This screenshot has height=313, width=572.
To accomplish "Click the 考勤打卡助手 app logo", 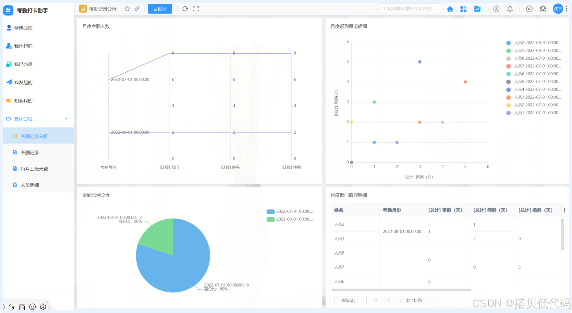I will 8,10.
